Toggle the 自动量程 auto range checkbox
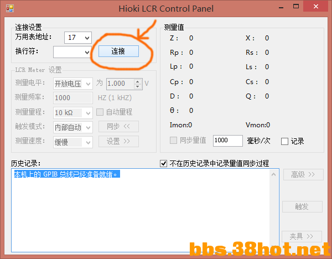The height and width of the screenshot is (259, 332). tap(100, 112)
